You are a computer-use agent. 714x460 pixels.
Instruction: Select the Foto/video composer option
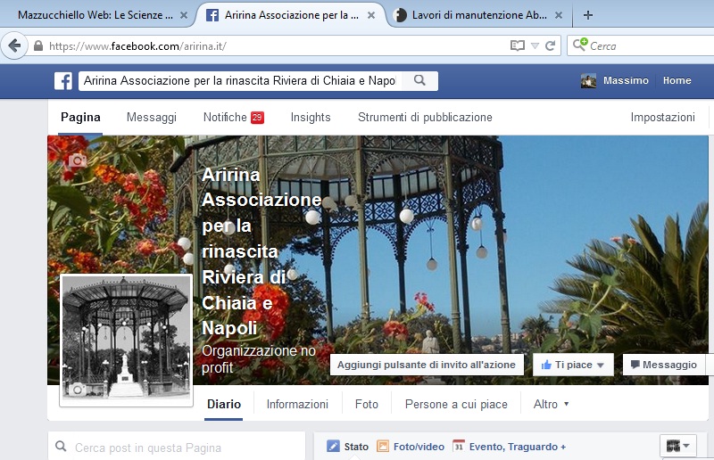point(411,447)
